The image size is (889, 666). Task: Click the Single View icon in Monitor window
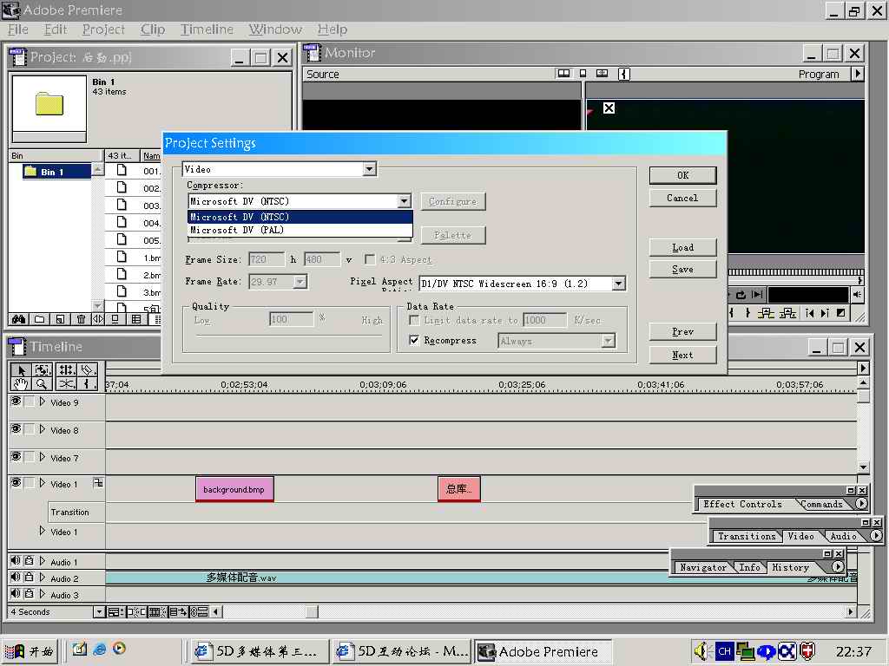583,74
